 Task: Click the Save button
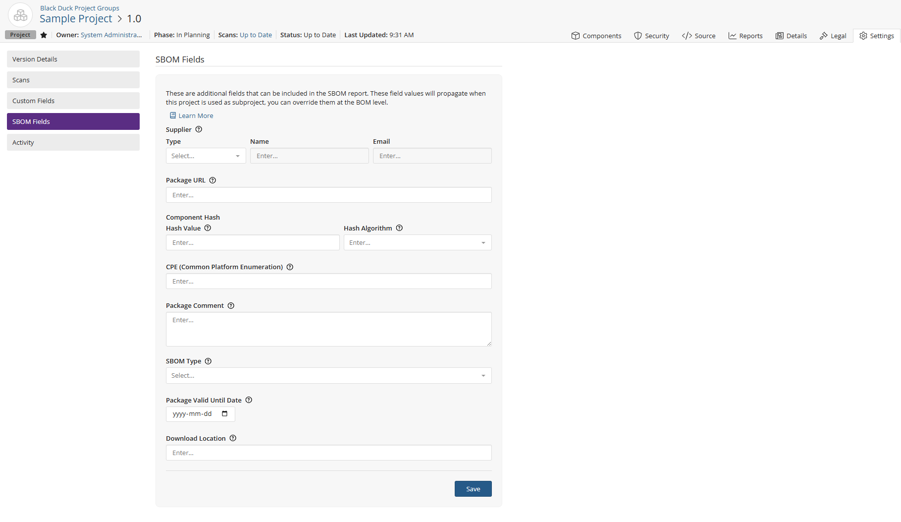(x=473, y=488)
